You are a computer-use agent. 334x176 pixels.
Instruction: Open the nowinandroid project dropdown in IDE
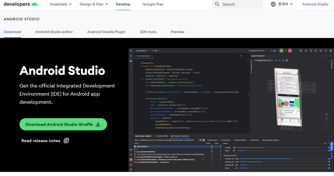(142, 51)
